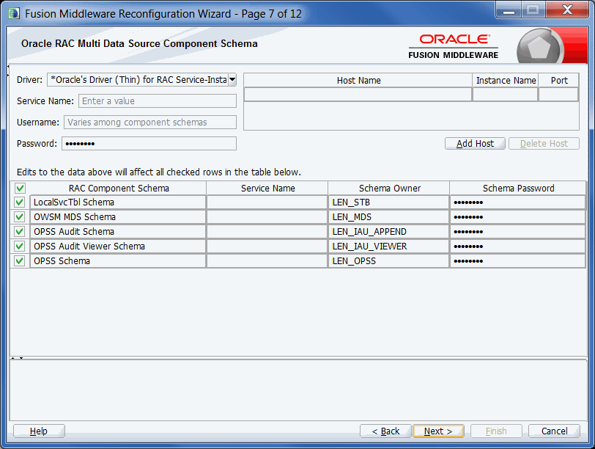The width and height of the screenshot is (595, 449).
Task: Click the Help button
Action: point(39,431)
